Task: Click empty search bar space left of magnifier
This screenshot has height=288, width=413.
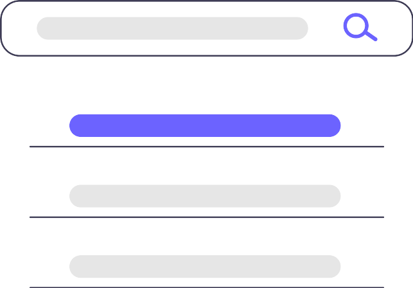Action: tap(324, 28)
